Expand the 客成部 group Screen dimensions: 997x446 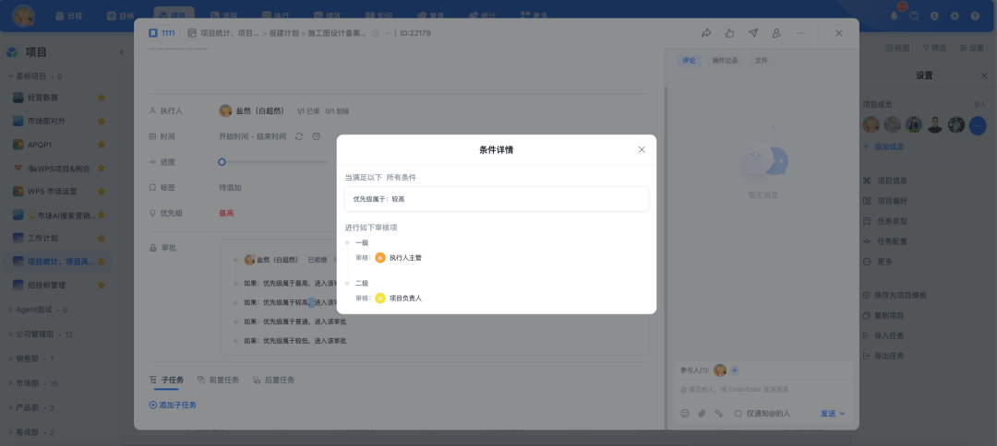pos(11,433)
